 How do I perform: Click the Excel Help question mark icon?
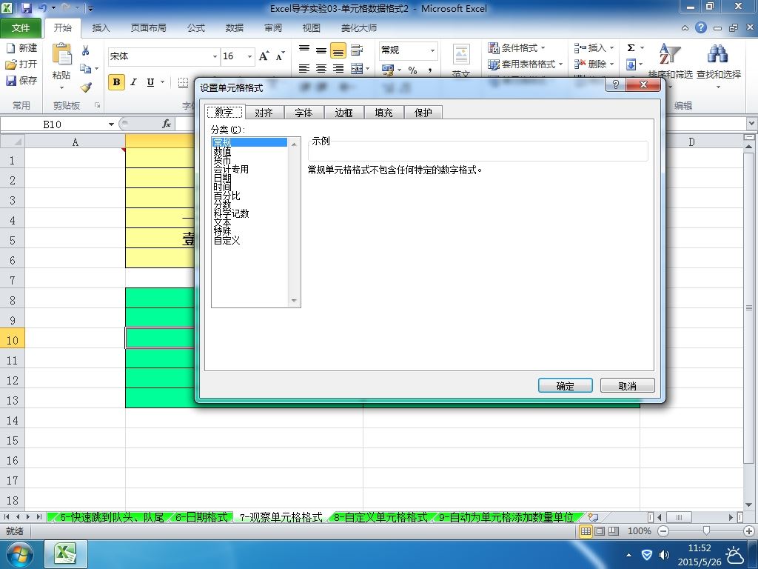tap(701, 27)
